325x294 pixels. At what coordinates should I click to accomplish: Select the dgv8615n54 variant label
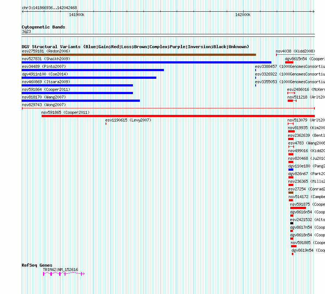pos(305,59)
